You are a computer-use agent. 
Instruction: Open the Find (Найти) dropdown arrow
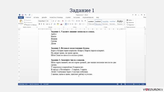tap(133, 20)
